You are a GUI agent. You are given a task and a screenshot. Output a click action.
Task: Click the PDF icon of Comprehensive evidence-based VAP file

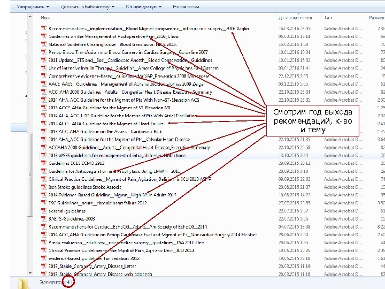(44, 76)
